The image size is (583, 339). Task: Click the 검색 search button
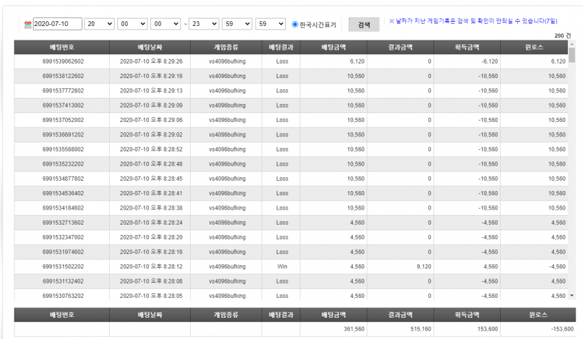(x=364, y=25)
